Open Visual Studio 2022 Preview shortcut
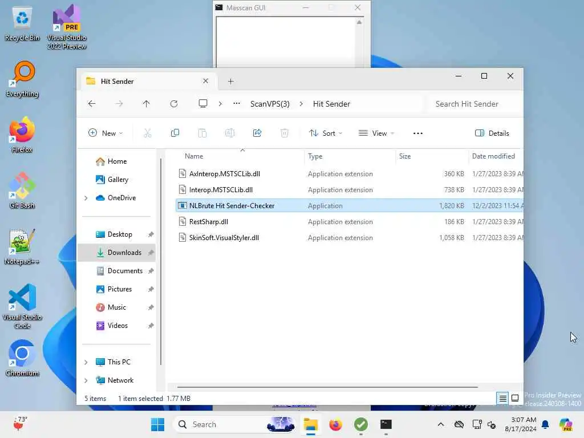Screen dimensions: 584x438 pos(67,27)
